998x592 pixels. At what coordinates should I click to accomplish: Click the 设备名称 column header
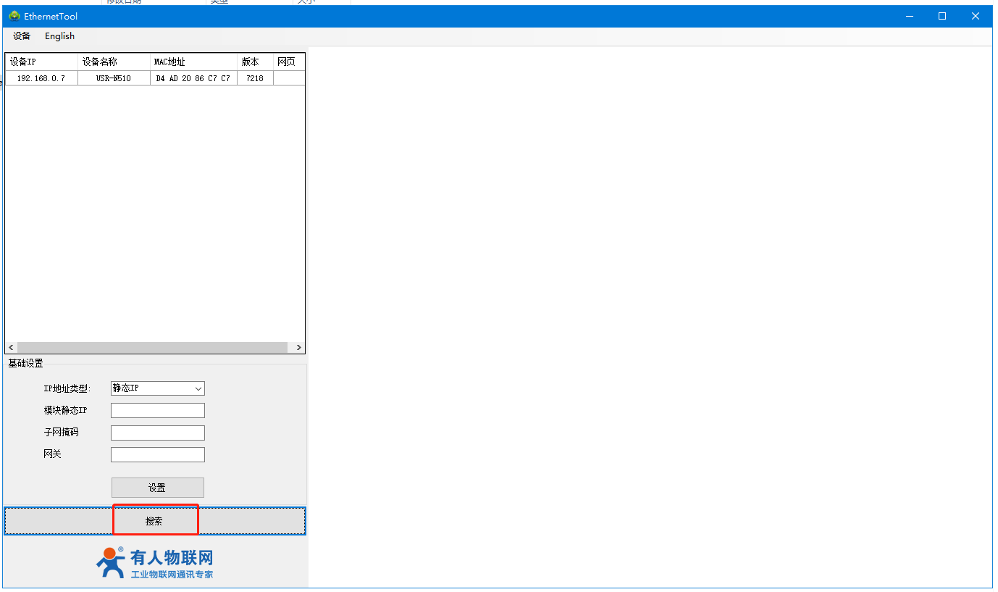[x=114, y=62]
